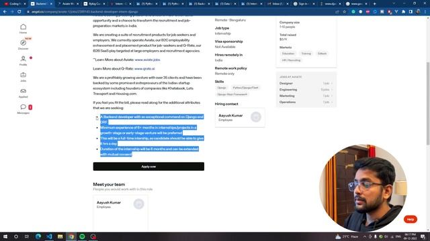Screen dimensions: 430x241
Task: Click the Edtech market tag
Action: pos(322,54)
